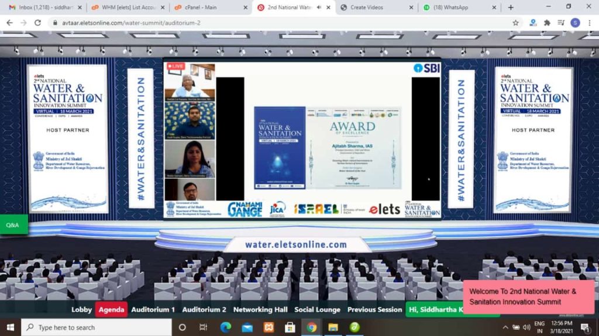Open the Windows Start menu

coord(11,327)
